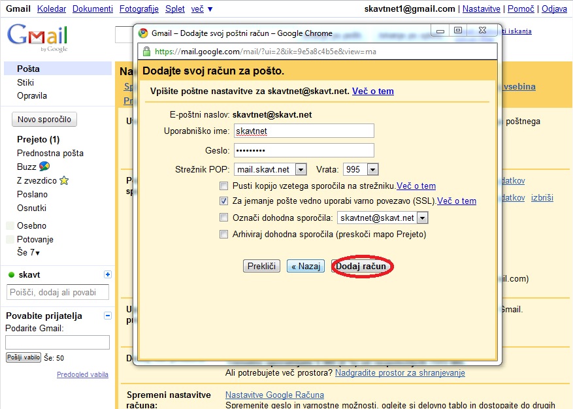
Task: Check Pusti kopijo vzetega sporočila na strežniku
Action: (x=223, y=186)
